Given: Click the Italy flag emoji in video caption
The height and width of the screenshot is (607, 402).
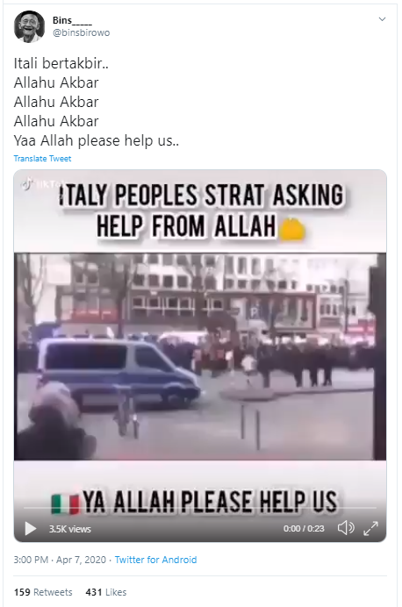Looking at the screenshot, I should (x=65, y=504).
